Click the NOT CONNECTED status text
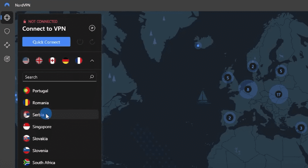The width and height of the screenshot is (308, 168). click(43, 22)
